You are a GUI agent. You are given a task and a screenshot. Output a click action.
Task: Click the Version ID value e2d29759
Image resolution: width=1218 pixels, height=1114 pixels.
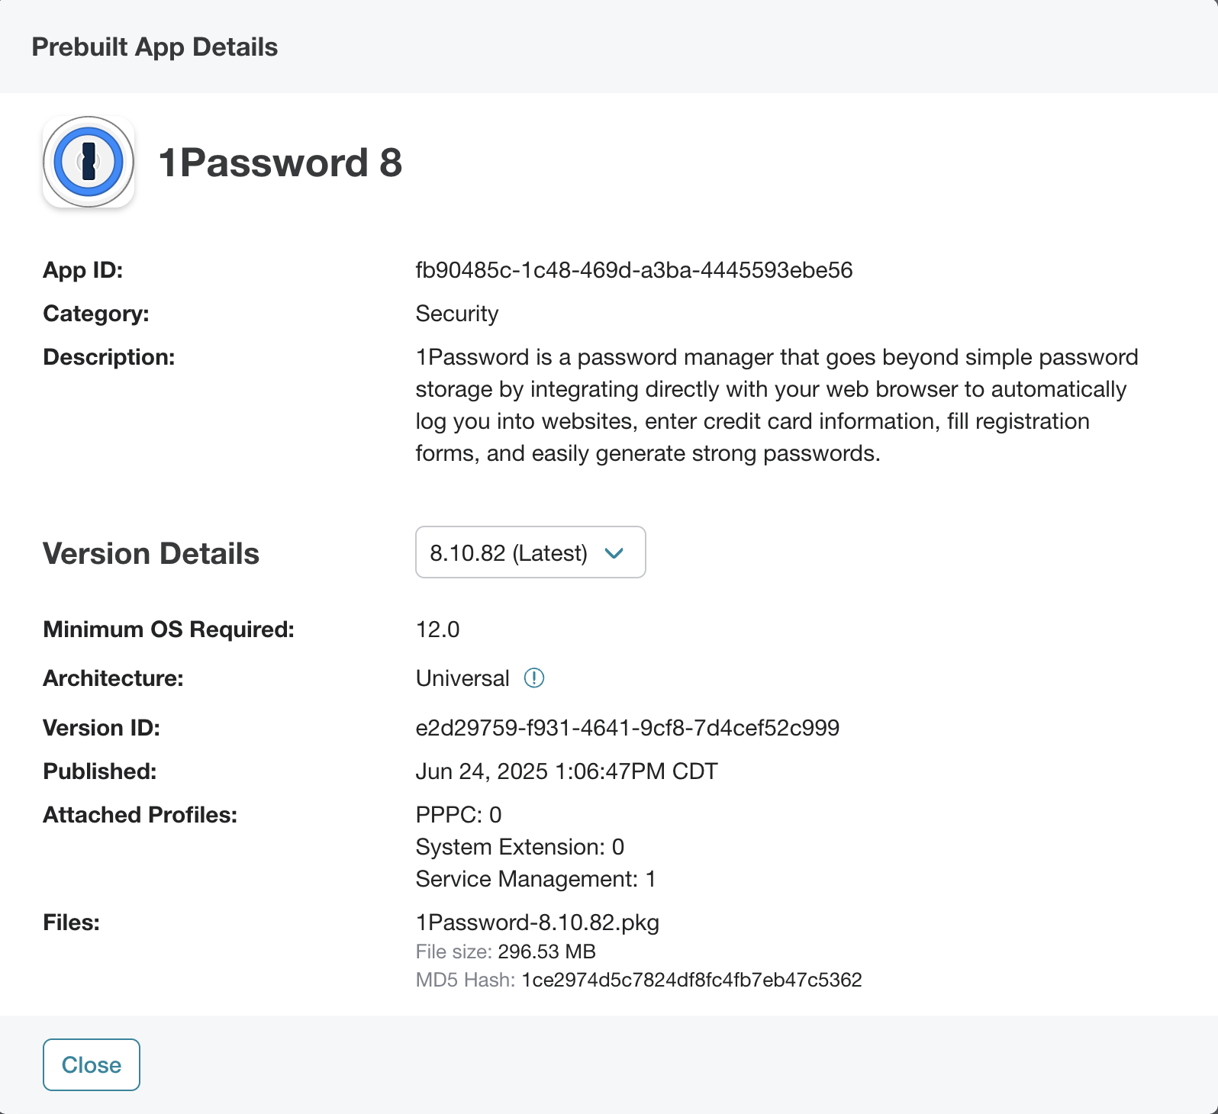pos(627,728)
